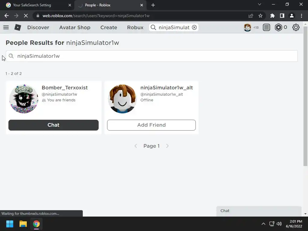Screen dimensions: 308x231
Task: Open the Chrome profile icon
Action: coord(292,16)
